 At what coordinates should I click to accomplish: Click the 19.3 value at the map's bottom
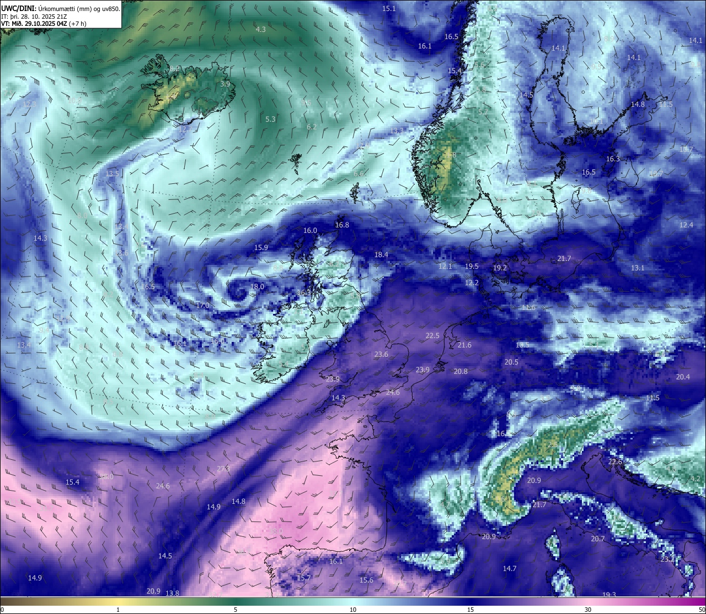point(609,595)
